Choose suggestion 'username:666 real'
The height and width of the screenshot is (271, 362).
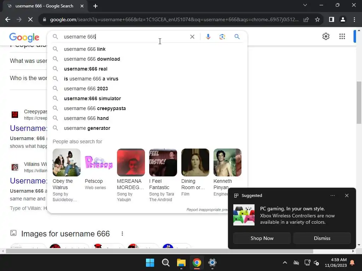point(147,69)
